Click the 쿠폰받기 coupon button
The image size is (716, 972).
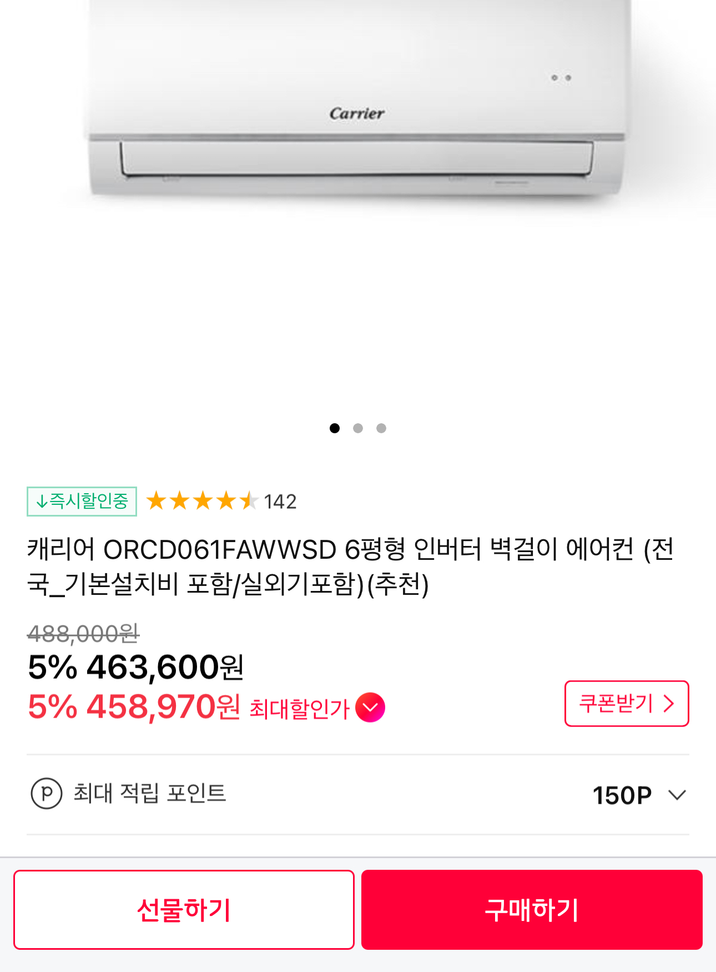click(627, 704)
